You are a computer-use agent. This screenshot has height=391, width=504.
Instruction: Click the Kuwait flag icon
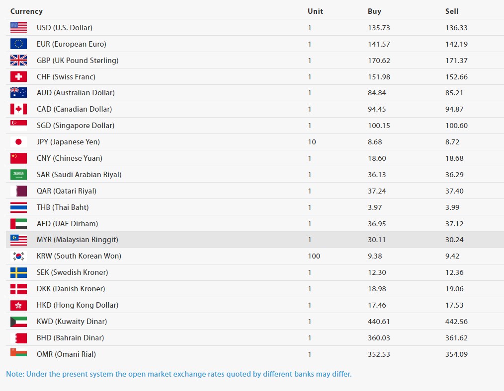18,322
